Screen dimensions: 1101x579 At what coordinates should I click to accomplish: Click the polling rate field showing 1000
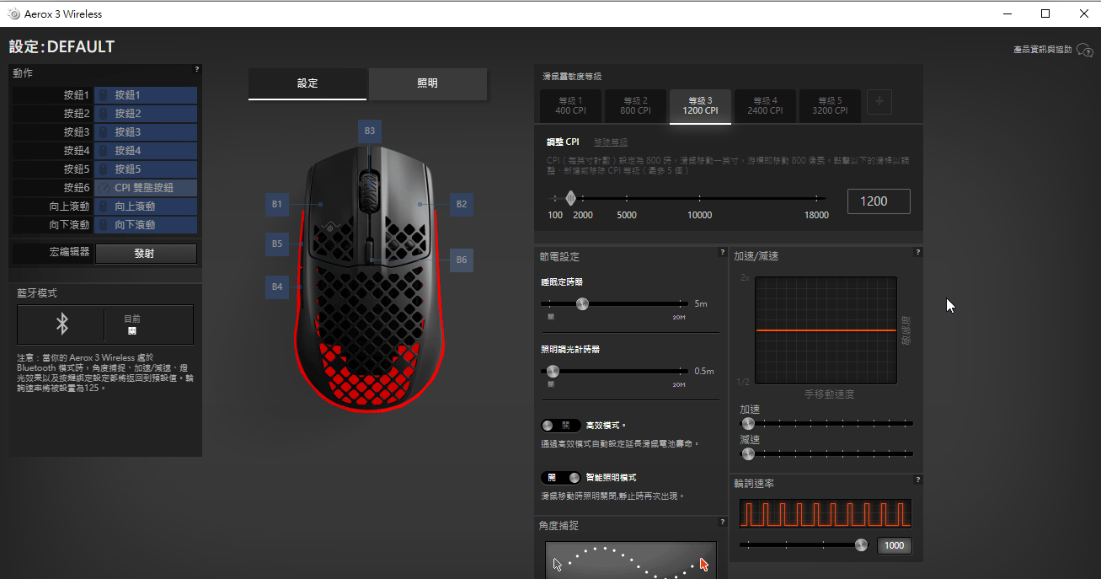895,545
